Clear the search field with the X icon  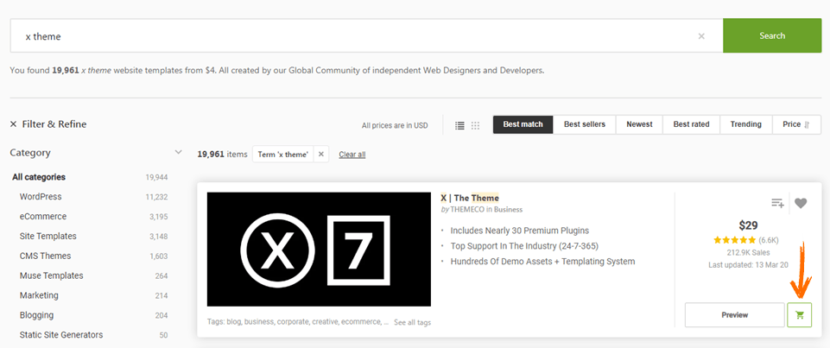tap(701, 36)
